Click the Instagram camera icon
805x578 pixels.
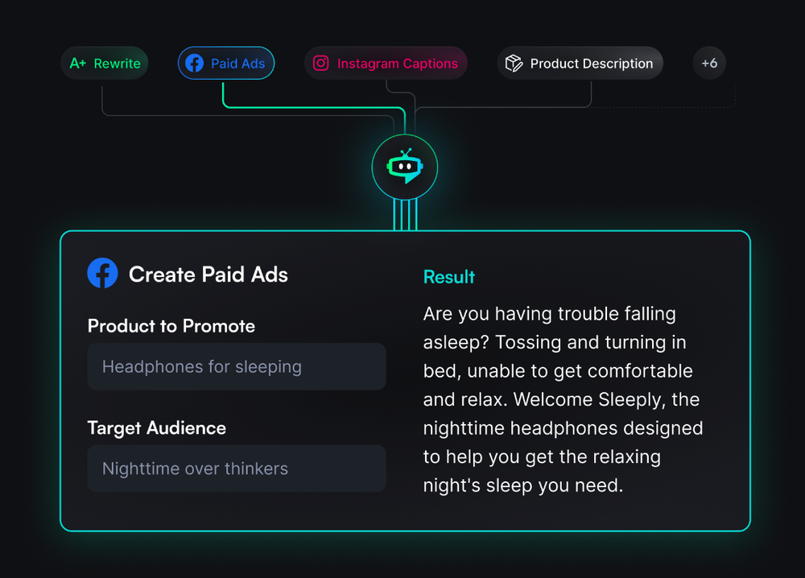pos(321,62)
